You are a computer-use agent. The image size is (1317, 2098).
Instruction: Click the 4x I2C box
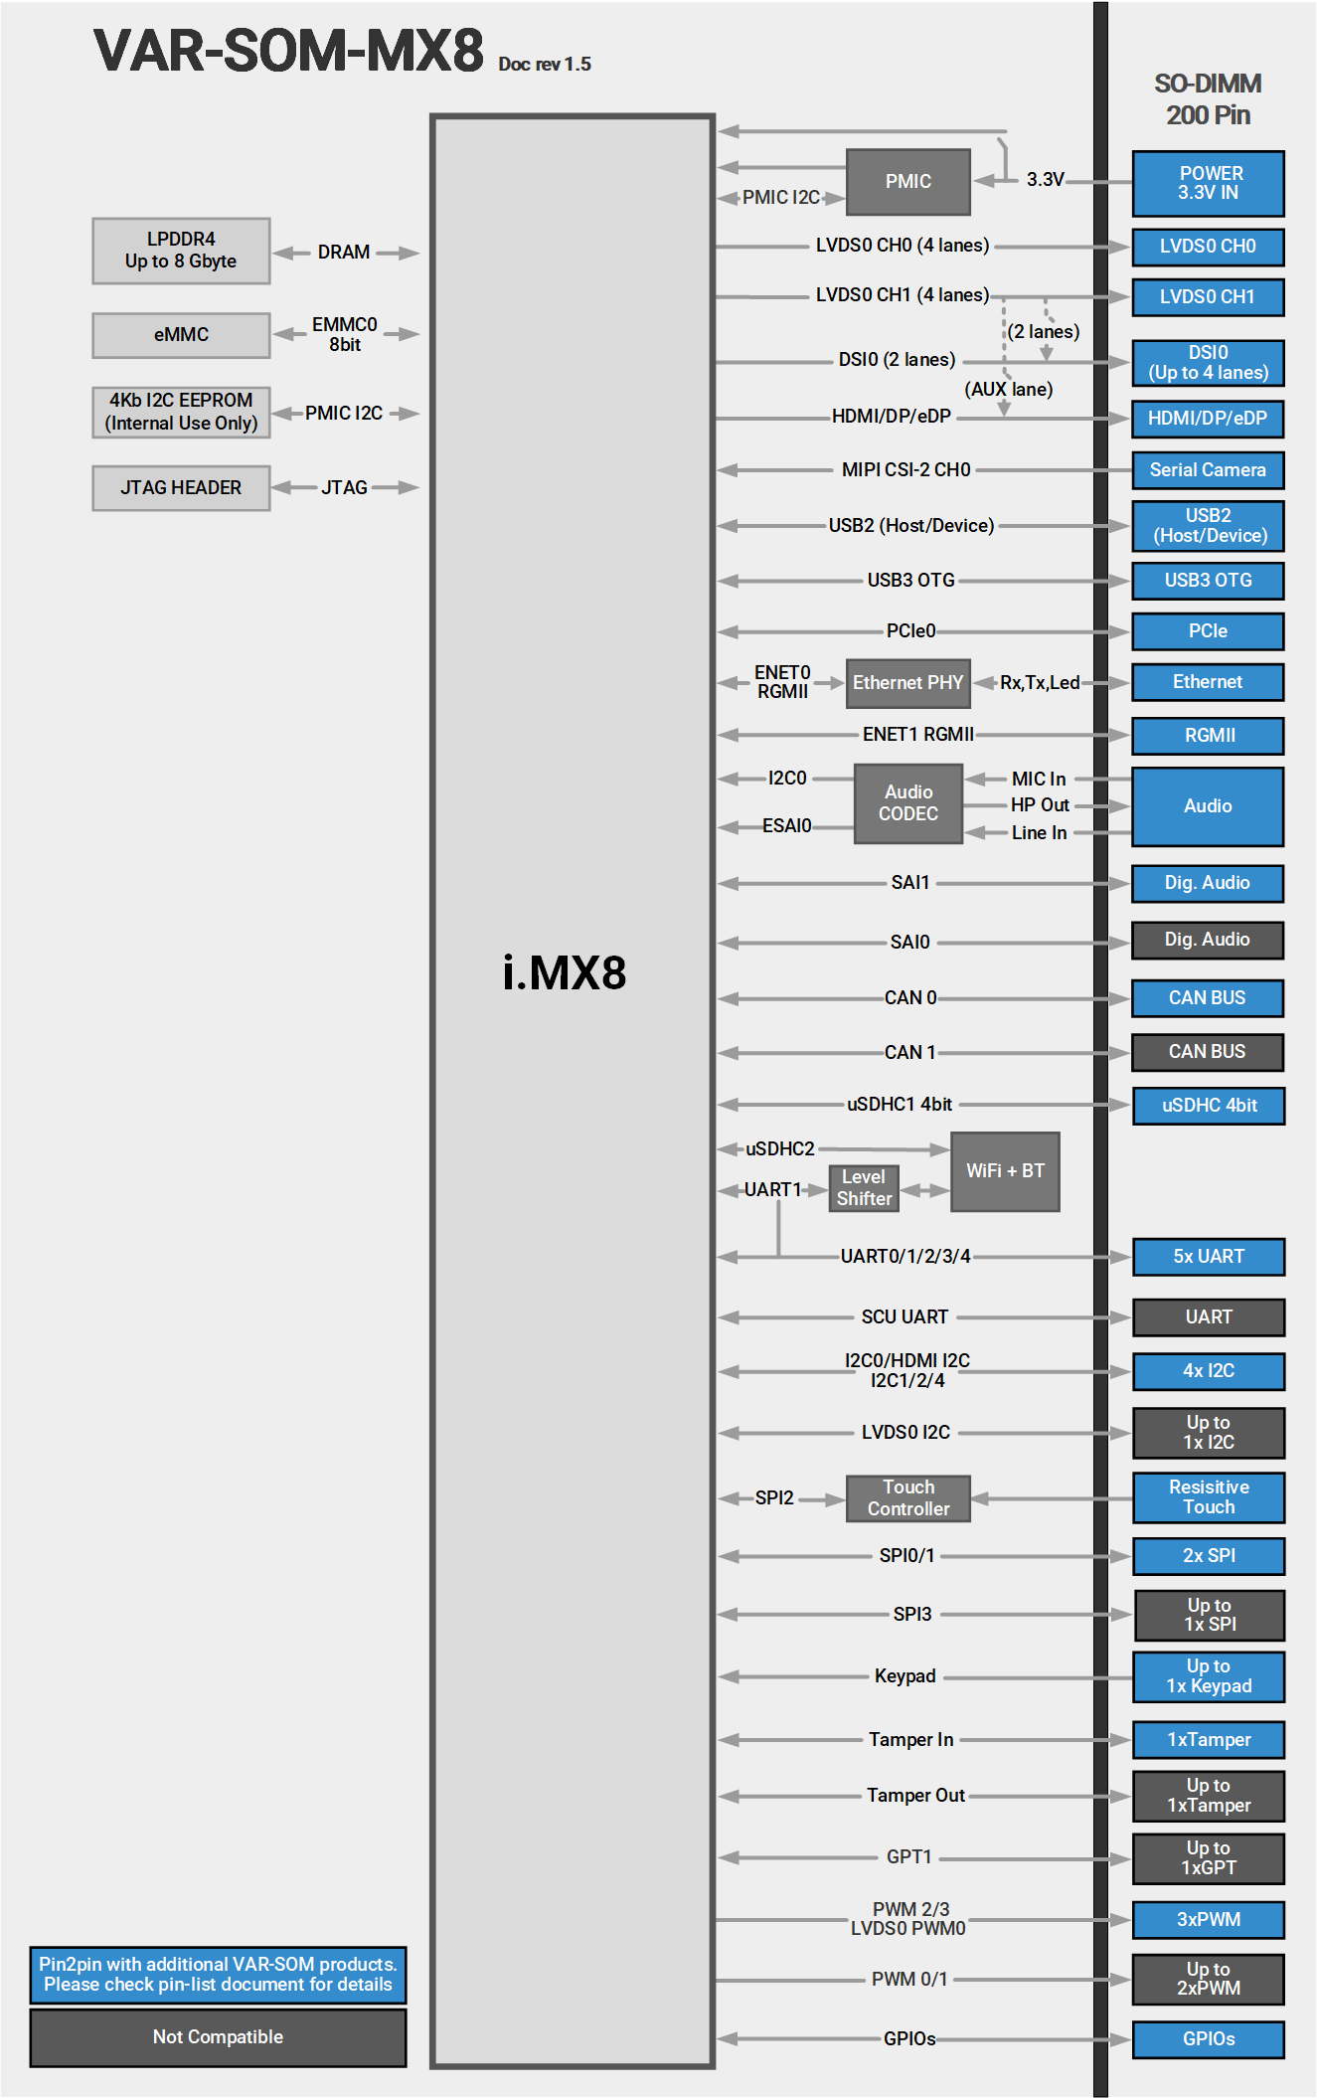pos(1208,1371)
